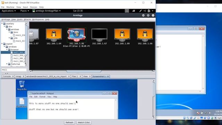The width and height of the screenshot is (222, 125).
Task: Switch to the ms11_003_ie_css_import tab
Action: coord(46,76)
